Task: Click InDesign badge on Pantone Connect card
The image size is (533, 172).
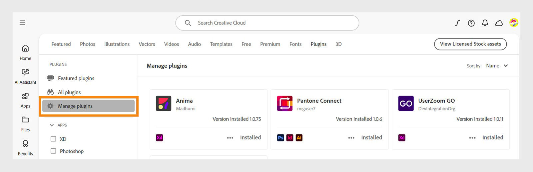Action: [x=290, y=137]
